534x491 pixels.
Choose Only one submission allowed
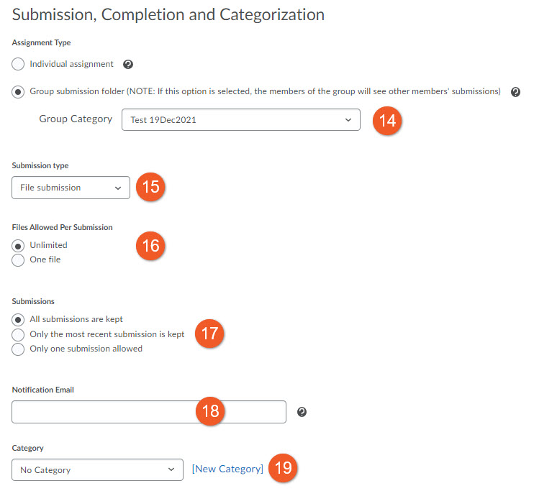(x=18, y=349)
